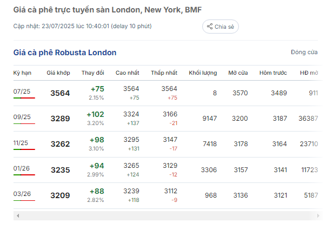Image resolution: width=333 pixels, height=229 pixels.
Task: Click the Khối lượng column header
Action: pyautogui.click(x=203, y=73)
